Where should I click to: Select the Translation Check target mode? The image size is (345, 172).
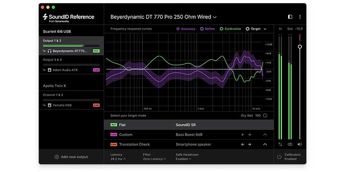189,144
